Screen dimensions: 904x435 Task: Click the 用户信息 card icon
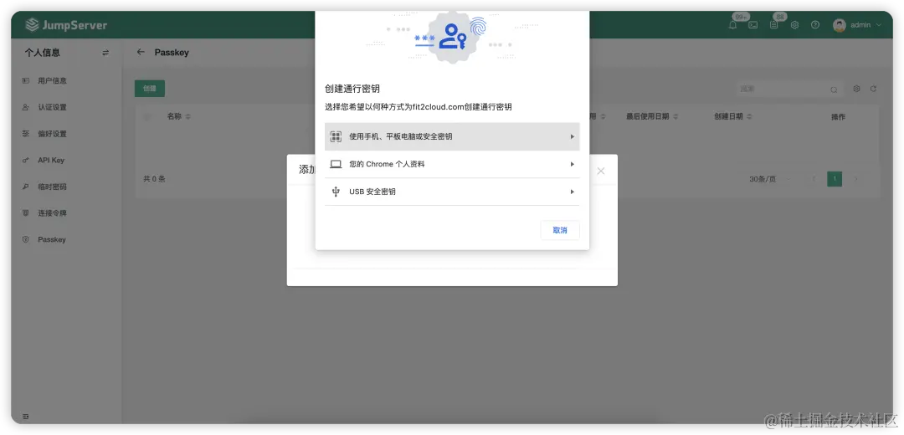coord(25,80)
